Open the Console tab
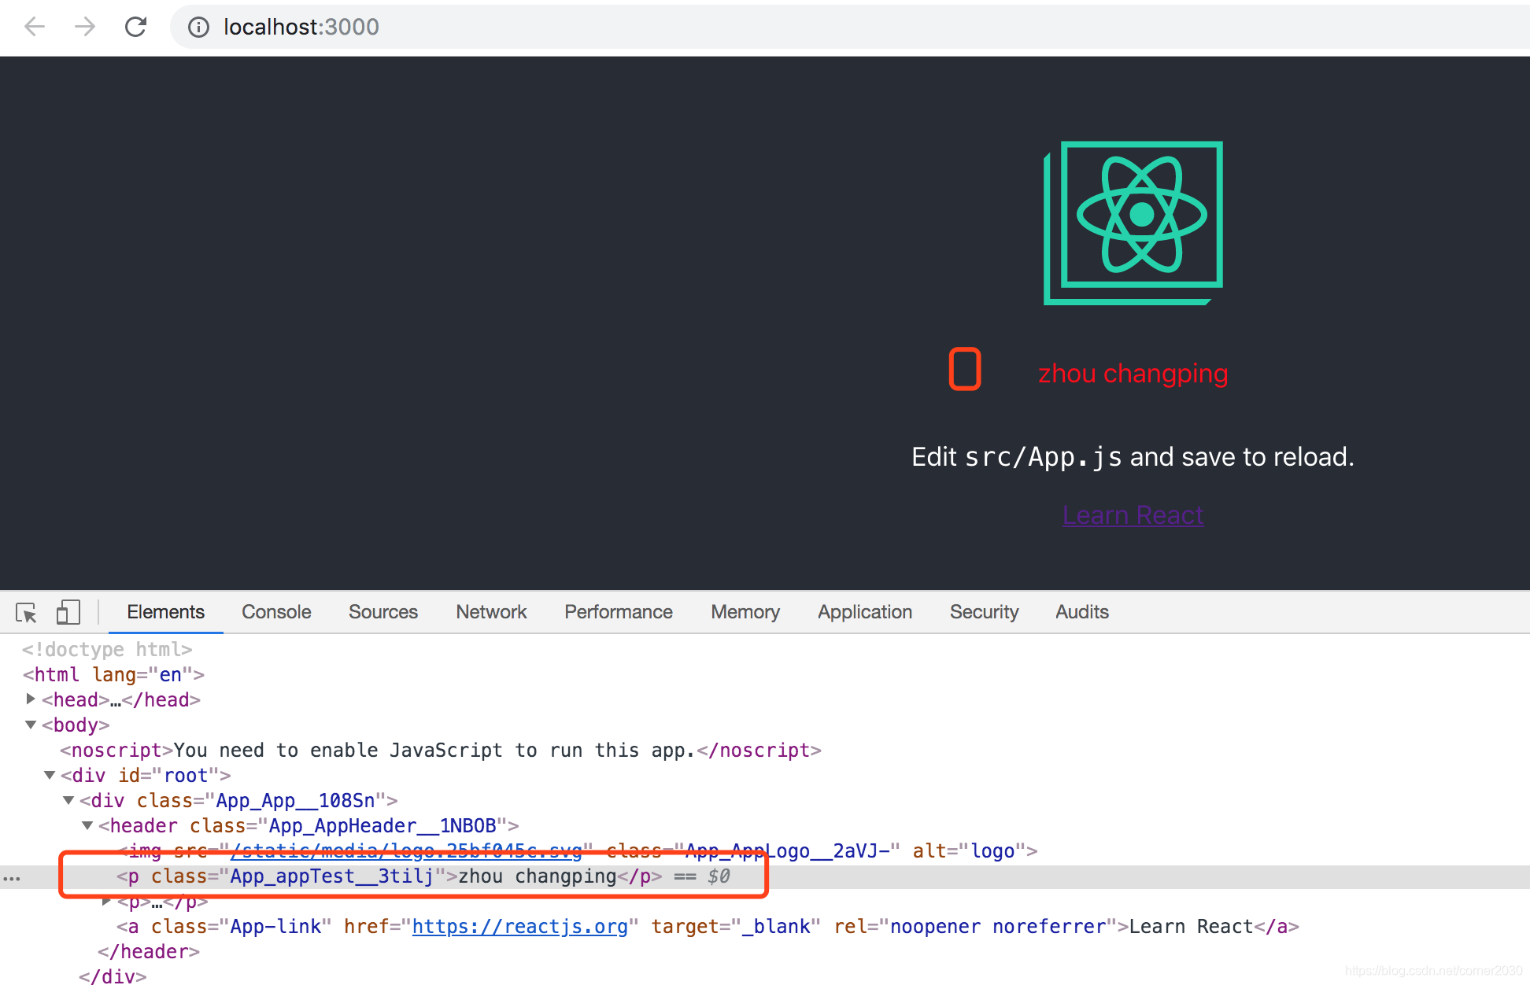The image size is (1530, 985). click(276, 612)
